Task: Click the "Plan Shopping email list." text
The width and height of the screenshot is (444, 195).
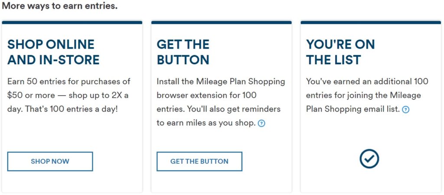Action: [353, 109]
